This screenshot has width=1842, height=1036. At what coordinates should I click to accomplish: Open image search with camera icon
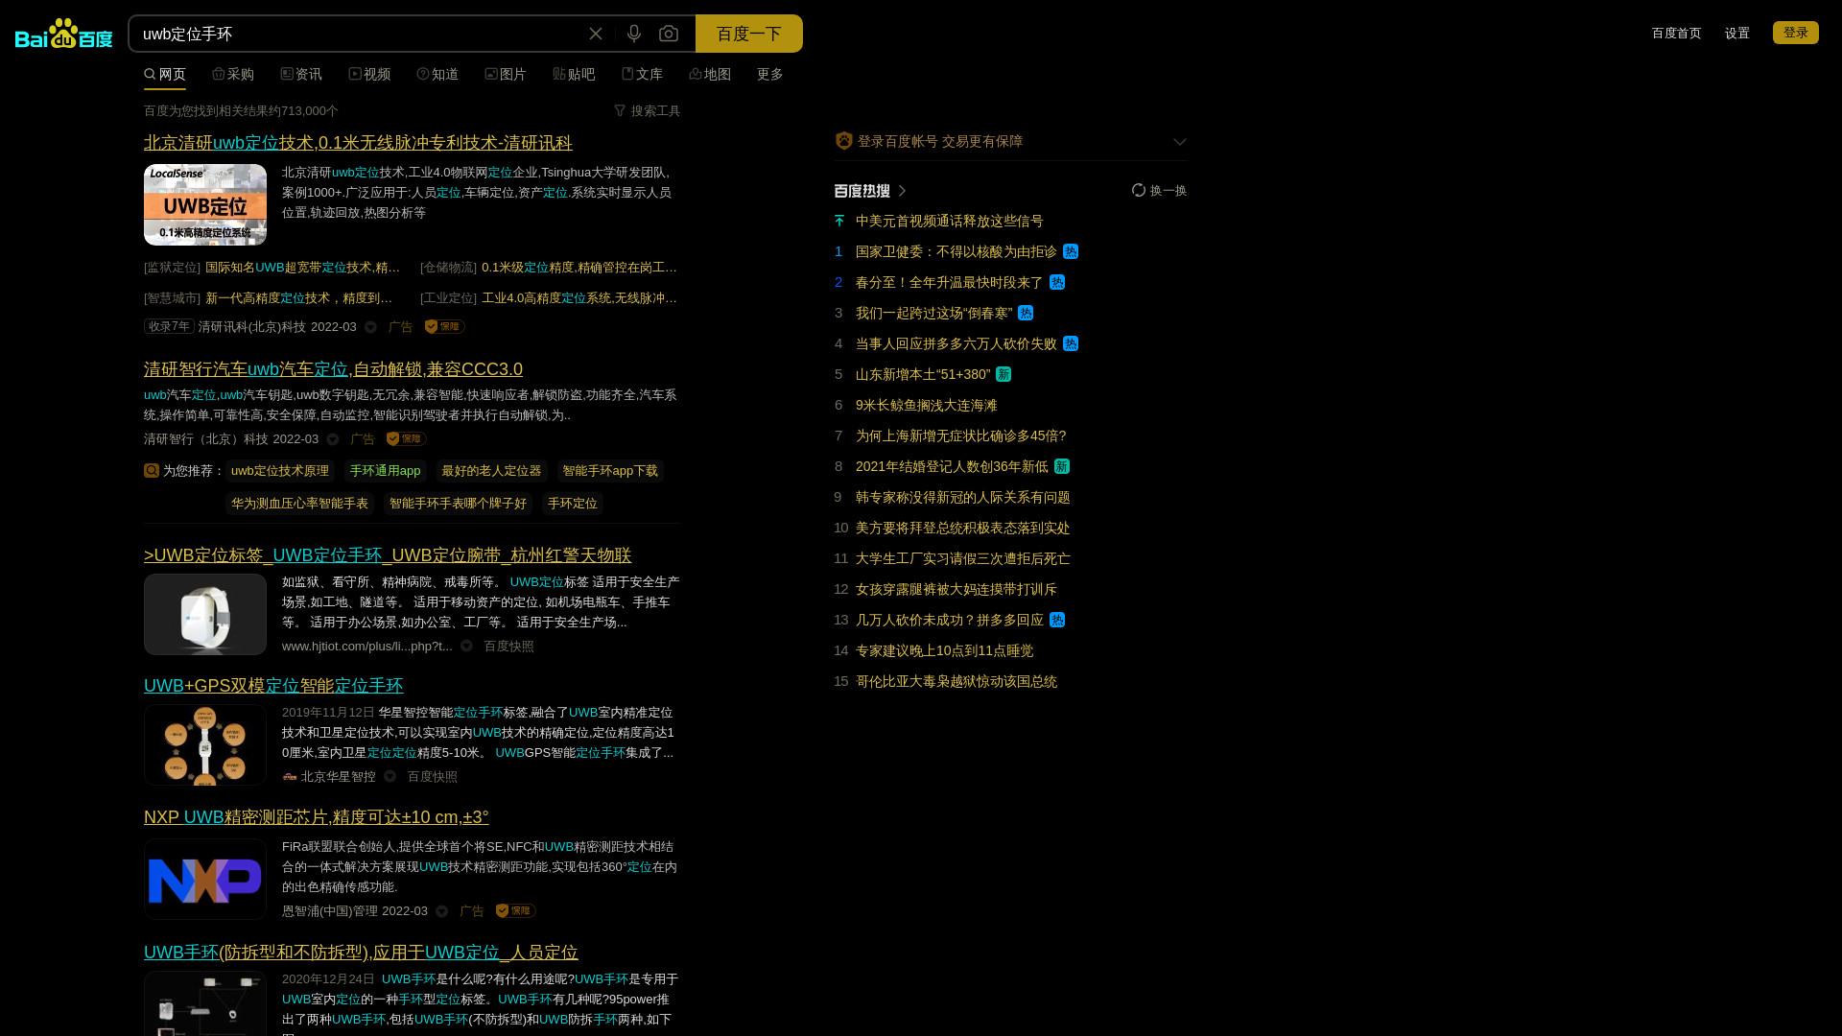click(669, 34)
